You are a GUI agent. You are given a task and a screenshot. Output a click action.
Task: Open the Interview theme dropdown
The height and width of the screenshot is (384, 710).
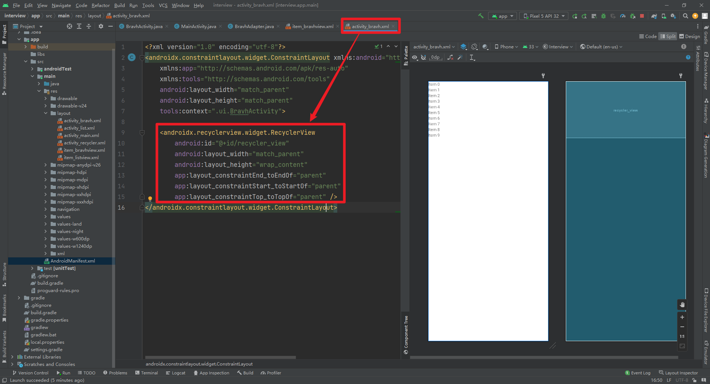tap(558, 47)
